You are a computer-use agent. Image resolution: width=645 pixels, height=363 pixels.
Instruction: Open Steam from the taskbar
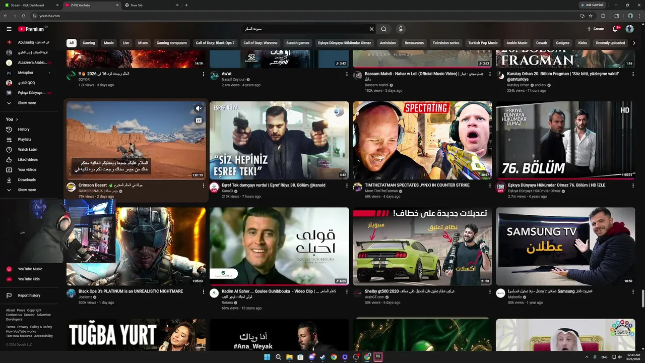click(322, 357)
